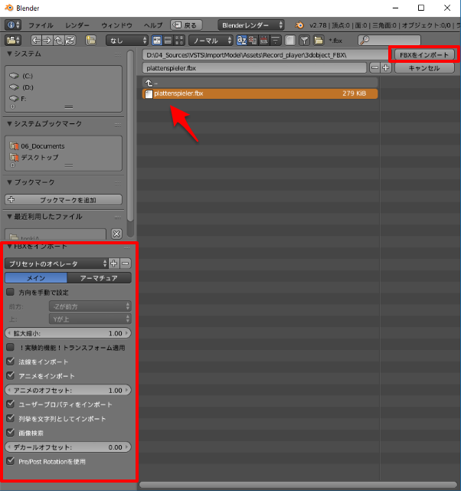Switch to thumbnail display mode
461x491 pixels.
(179, 40)
